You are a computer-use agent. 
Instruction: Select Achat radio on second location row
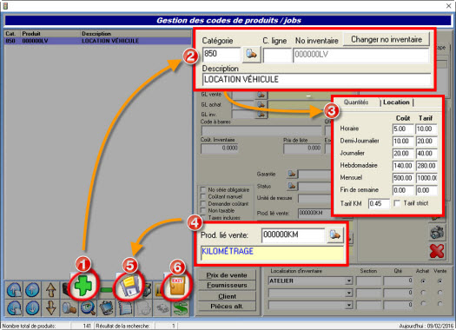[x=423, y=293]
